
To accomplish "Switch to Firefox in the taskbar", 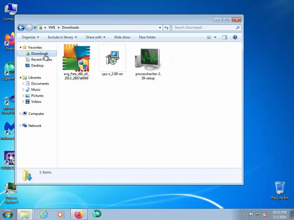I will point(79,214).
